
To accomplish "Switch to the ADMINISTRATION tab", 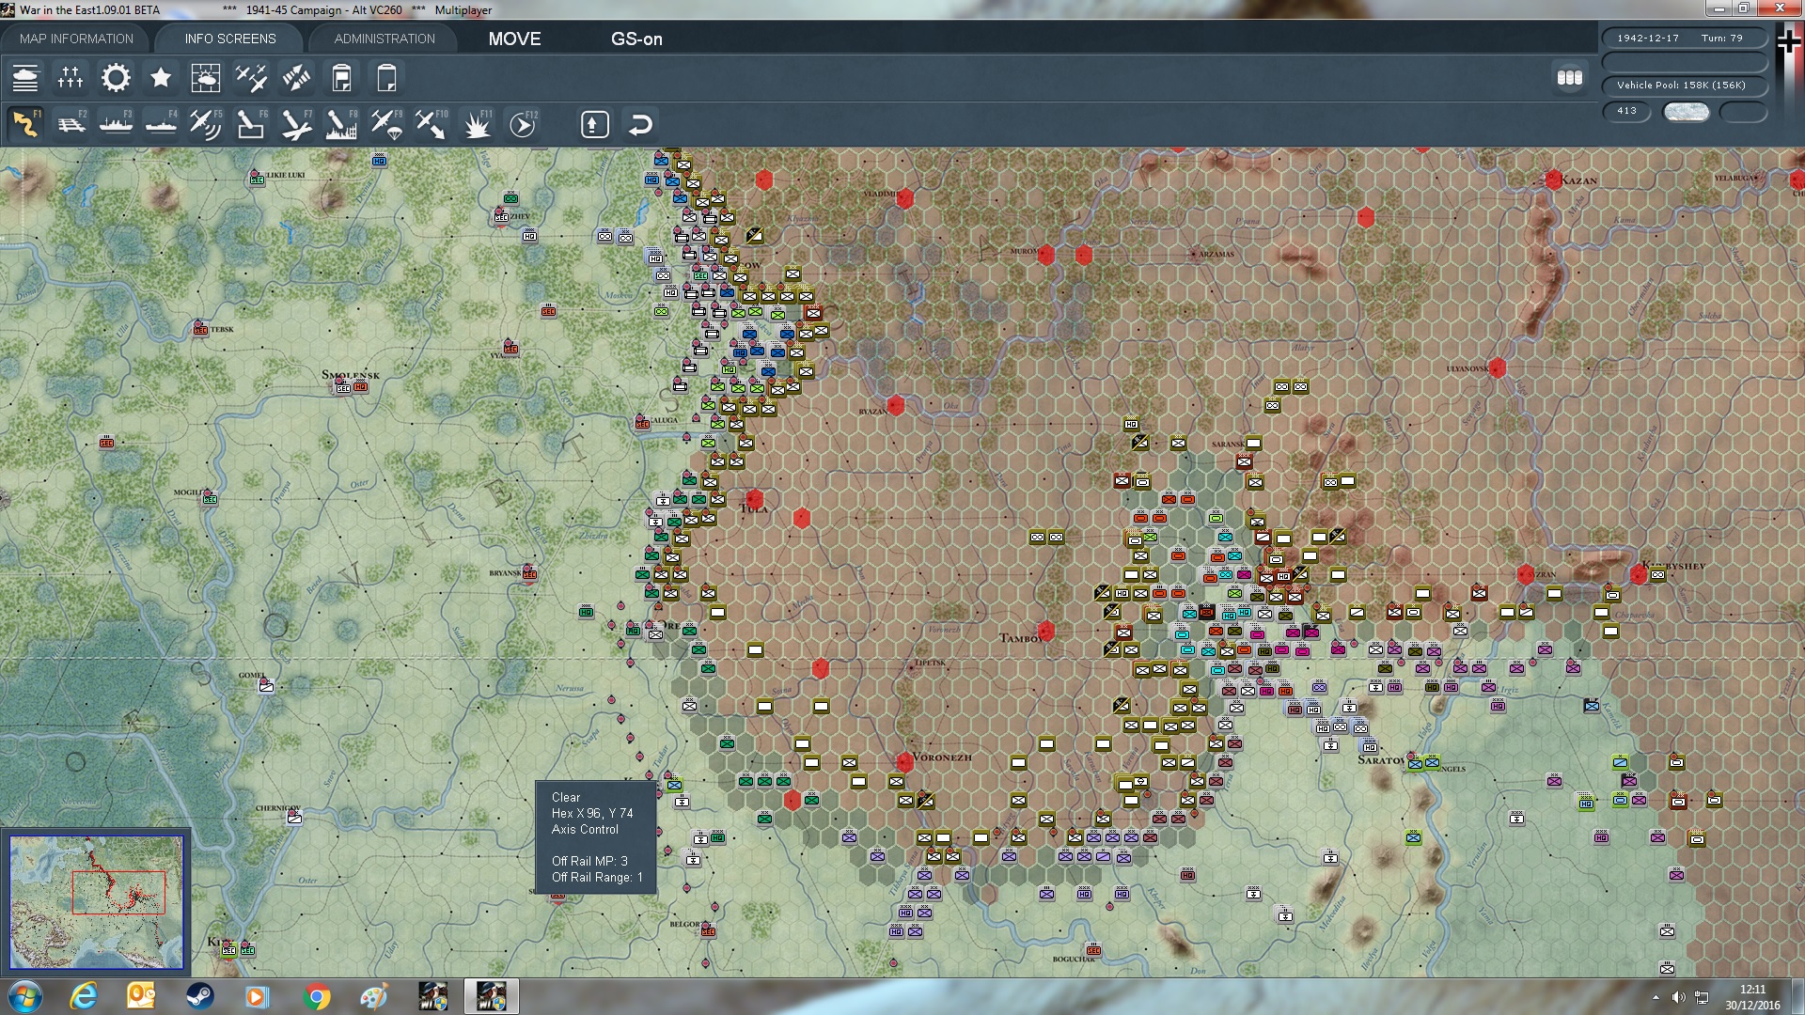I will click(385, 39).
